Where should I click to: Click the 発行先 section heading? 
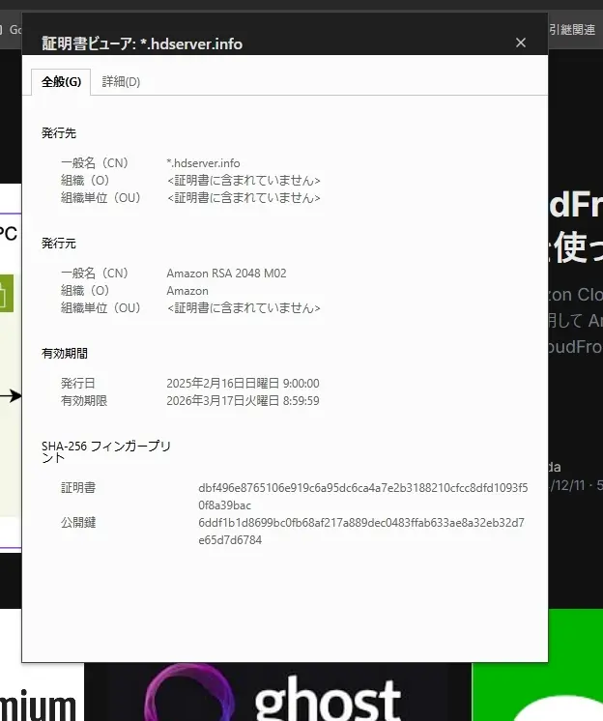[59, 132]
